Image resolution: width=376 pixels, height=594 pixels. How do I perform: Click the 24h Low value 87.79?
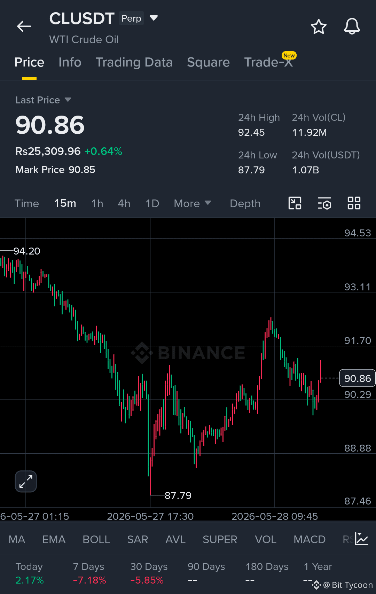click(x=251, y=170)
